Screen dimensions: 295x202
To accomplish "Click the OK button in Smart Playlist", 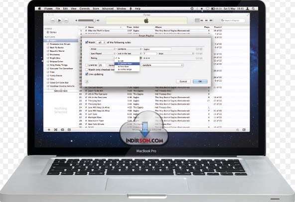I will tap(200, 82).
